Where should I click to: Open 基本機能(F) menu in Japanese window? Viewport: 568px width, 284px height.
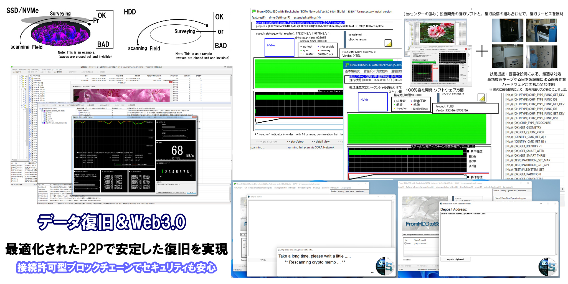(x=353, y=71)
